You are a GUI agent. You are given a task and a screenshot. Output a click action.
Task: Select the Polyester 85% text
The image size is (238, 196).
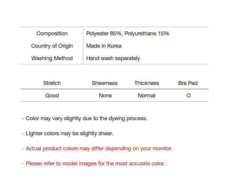[x=104, y=33]
